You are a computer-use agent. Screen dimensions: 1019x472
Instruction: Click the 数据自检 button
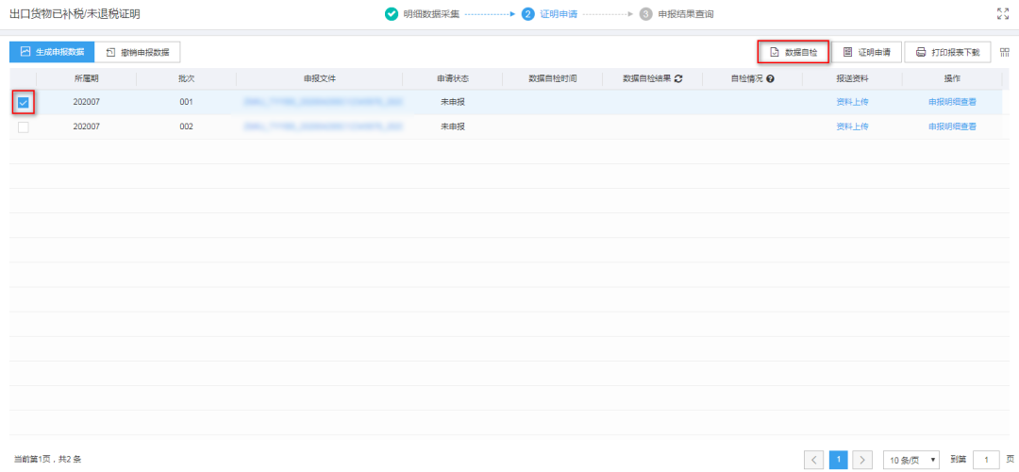coord(793,52)
